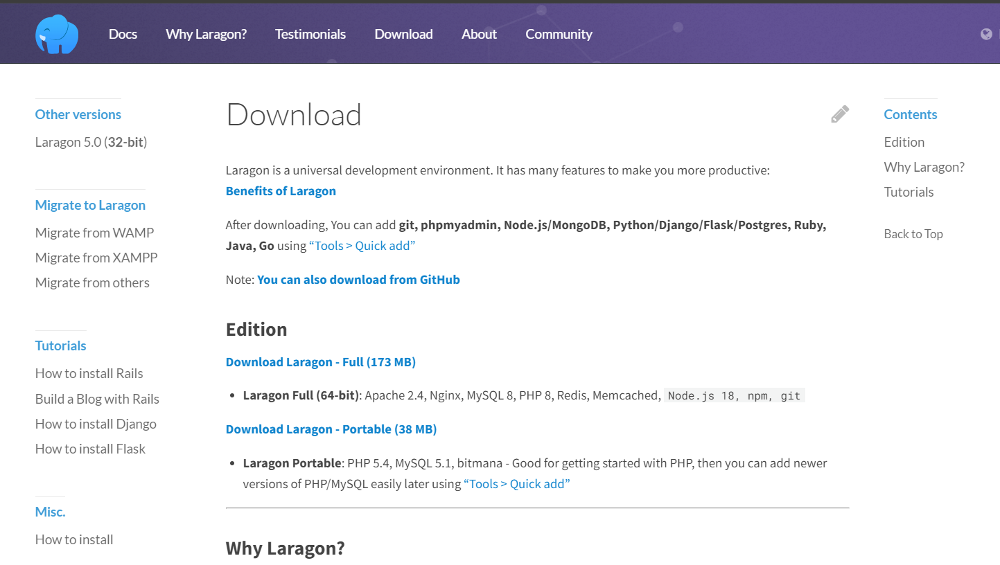The height and width of the screenshot is (565, 1000).
Task: Go to Why Laragon? in navigation bar
Action: [207, 34]
